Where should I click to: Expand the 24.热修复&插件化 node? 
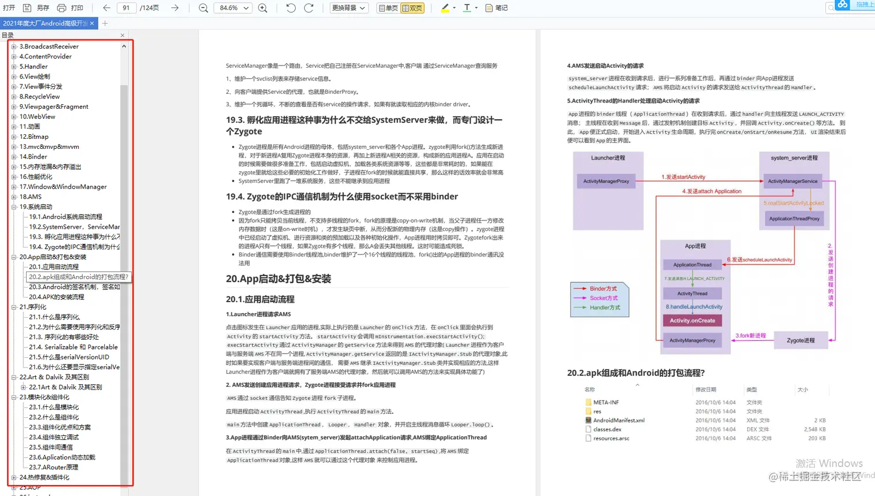[14, 477]
